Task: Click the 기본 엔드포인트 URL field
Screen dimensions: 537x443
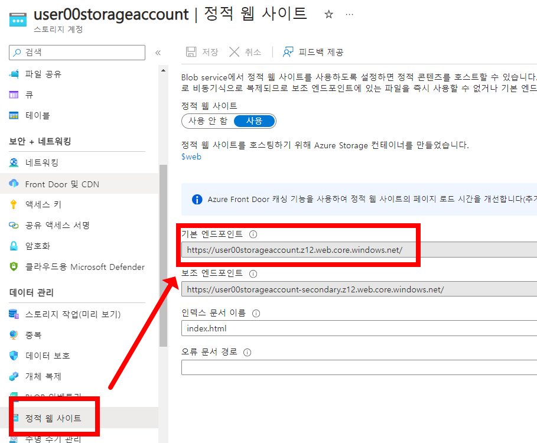Action: click(359, 250)
